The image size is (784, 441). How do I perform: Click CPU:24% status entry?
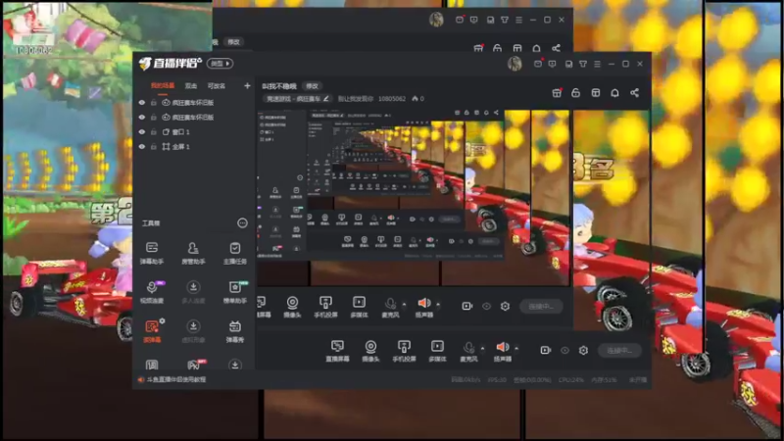571,380
